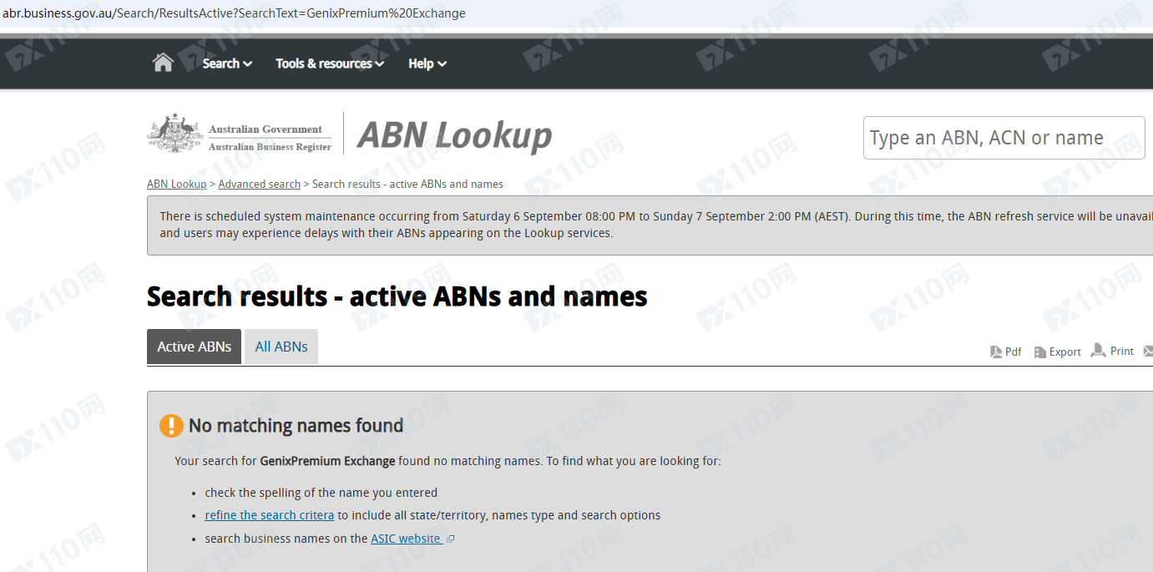Expand the Help menu
Screen dimensions: 1153x572
(427, 63)
